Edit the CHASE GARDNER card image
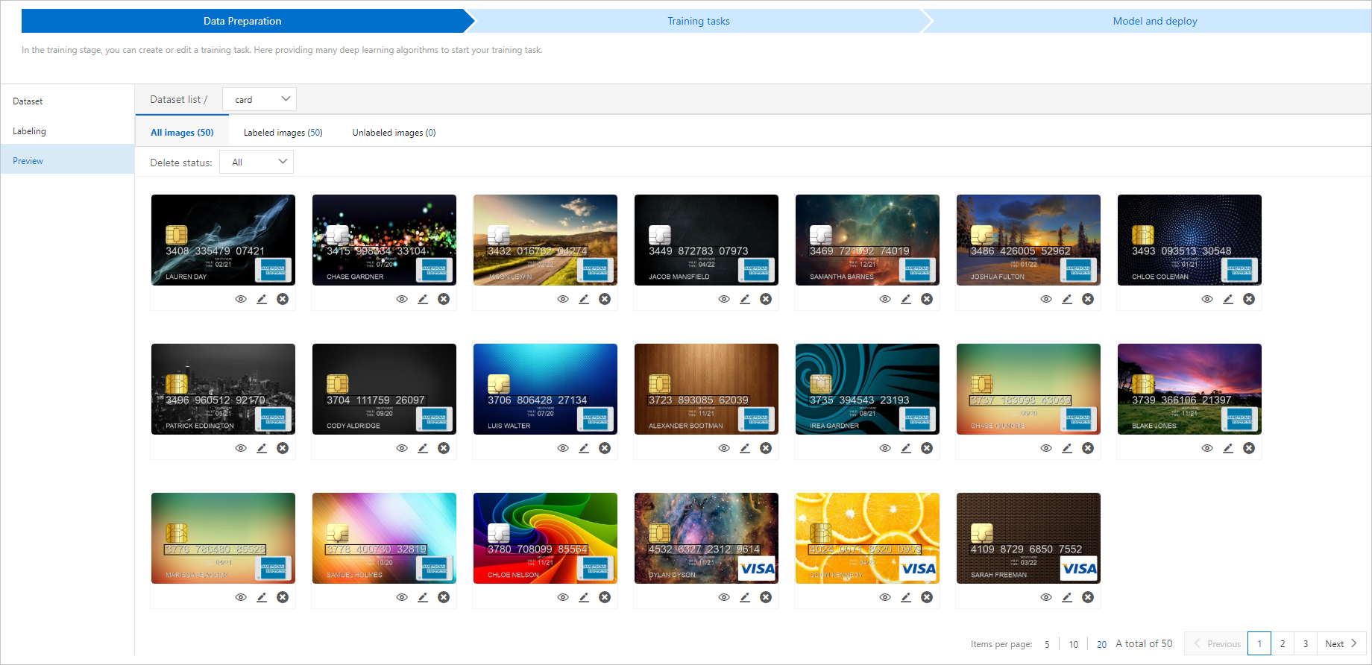The image size is (1372, 665). click(x=423, y=299)
